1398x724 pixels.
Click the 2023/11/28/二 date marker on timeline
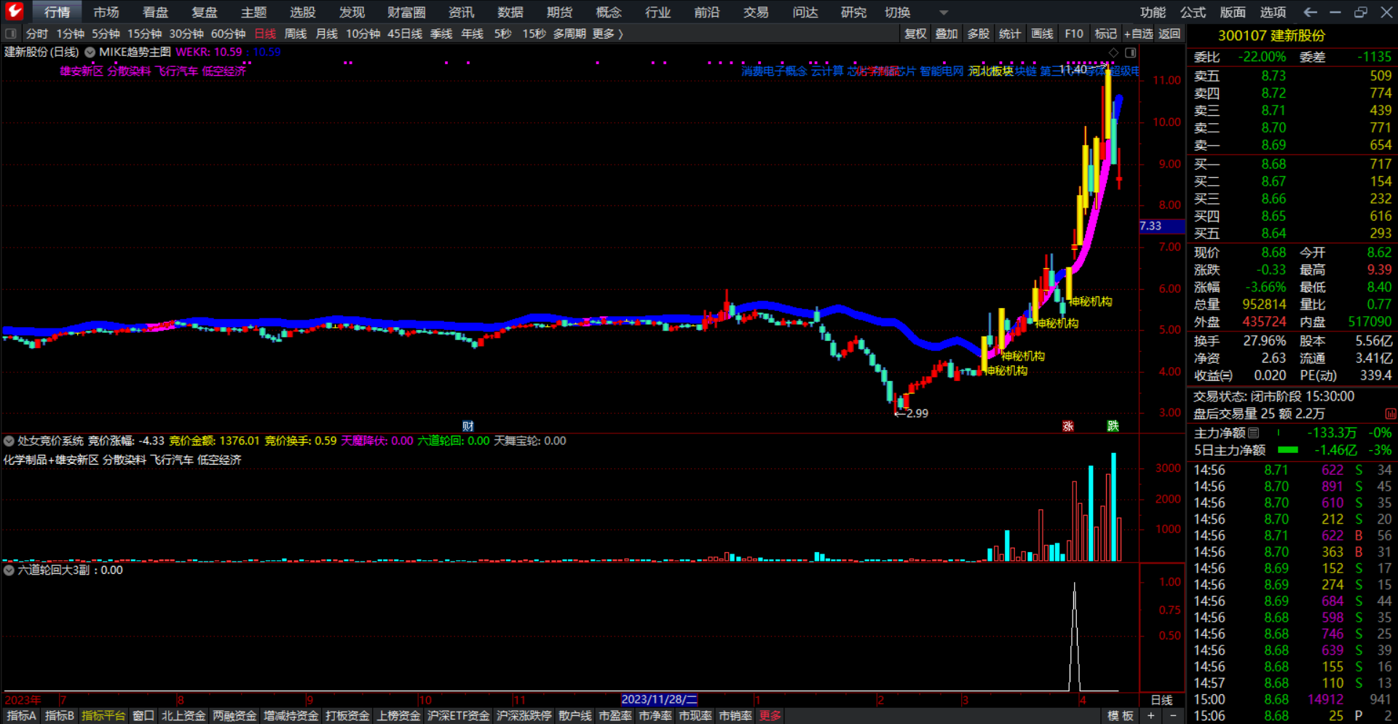659,699
